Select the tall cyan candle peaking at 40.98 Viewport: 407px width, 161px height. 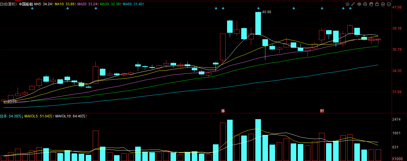tap(258, 23)
